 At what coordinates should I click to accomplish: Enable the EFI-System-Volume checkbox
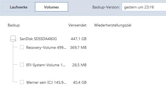pyautogui.click(x=22, y=65)
